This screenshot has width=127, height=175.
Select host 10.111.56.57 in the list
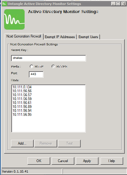(22, 95)
